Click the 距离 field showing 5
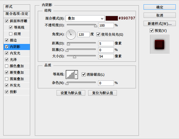This screenshot has height=139, width=179. 106,44
